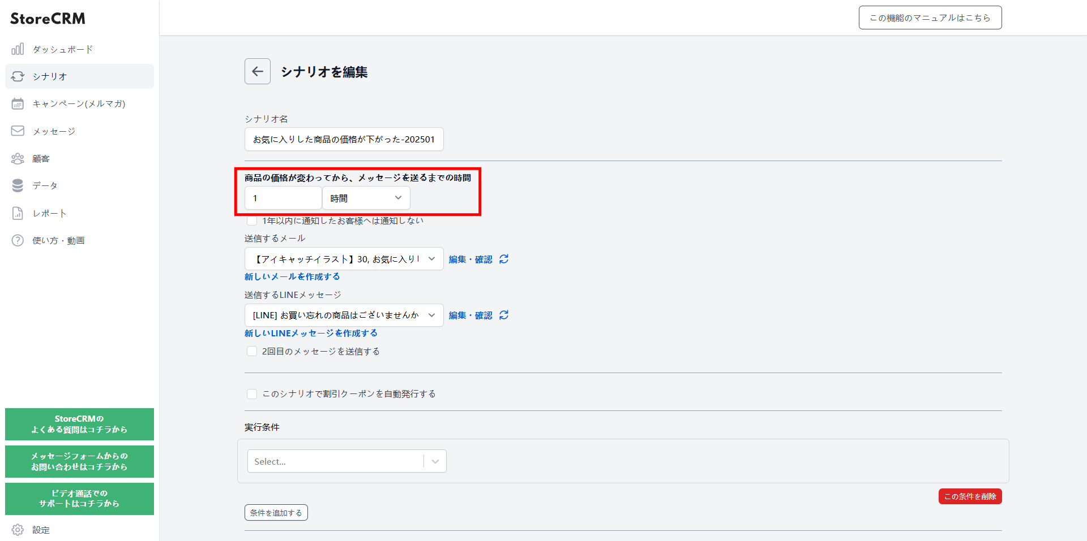Click この機能のマニュアルはこちら button
The height and width of the screenshot is (541, 1087).
coord(930,18)
